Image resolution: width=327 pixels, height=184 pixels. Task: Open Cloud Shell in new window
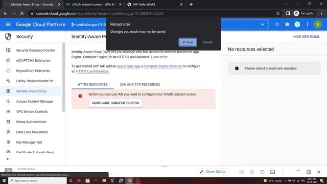click(309, 172)
